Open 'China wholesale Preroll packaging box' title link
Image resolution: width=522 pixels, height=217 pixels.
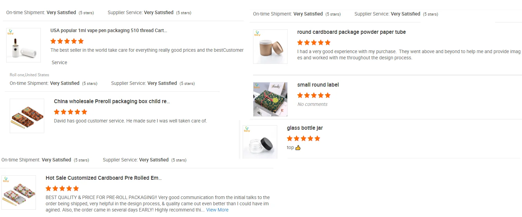pyautogui.click(x=112, y=101)
